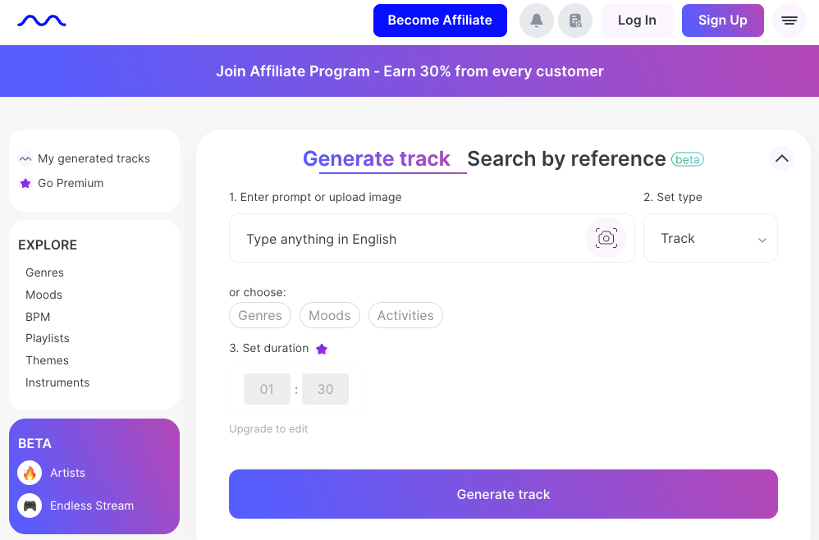This screenshot has width=819, height=540.
Task: Click the Log In button
Action: [x=637, y=21]
